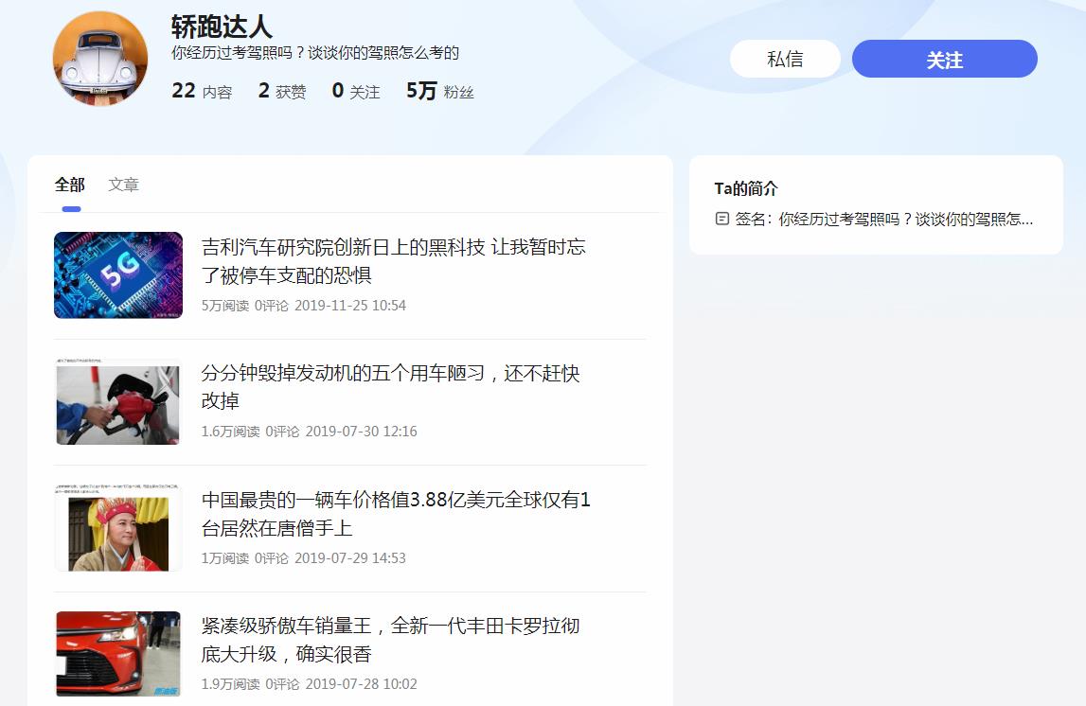
Task: Click the 0 关注 following count
Action: click(x=356, y=91)
